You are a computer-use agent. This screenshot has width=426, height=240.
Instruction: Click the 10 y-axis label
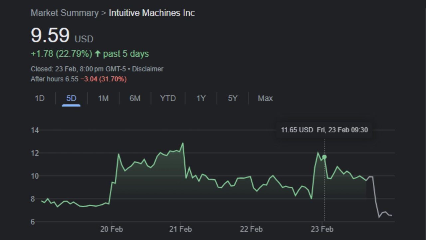click(35, 176)
